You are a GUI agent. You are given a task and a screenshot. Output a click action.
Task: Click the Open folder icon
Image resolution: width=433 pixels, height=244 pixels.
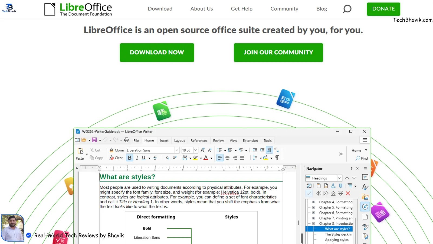pyautogui.click(x=84, y=140)
